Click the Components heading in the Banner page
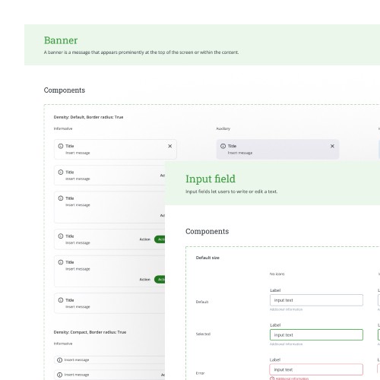Image resolution: width=380 pixels, height=380 pixels. coord(65,90)
